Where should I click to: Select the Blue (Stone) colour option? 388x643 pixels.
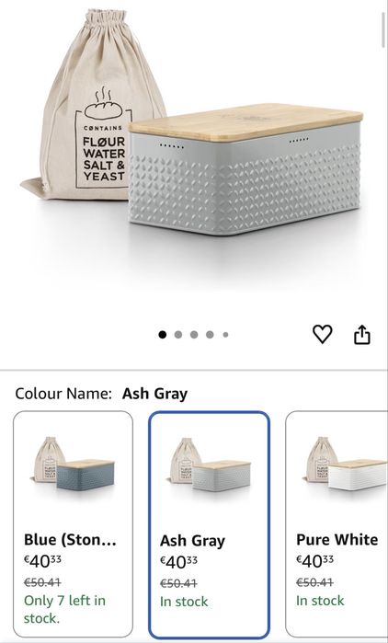[x=73, y=524]
